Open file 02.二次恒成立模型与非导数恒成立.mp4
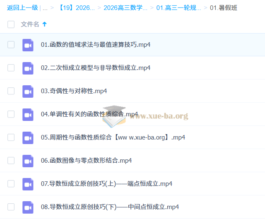This screenshot has height=219, width=265. [x=95, y=68]
